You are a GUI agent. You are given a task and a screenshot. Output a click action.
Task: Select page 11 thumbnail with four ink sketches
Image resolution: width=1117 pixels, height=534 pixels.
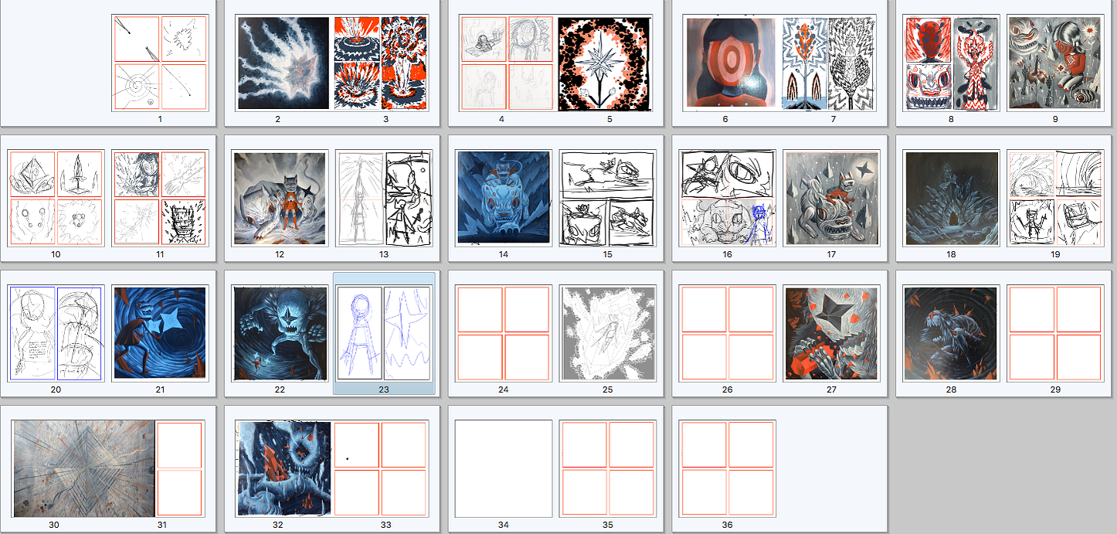tap(160, 199)
